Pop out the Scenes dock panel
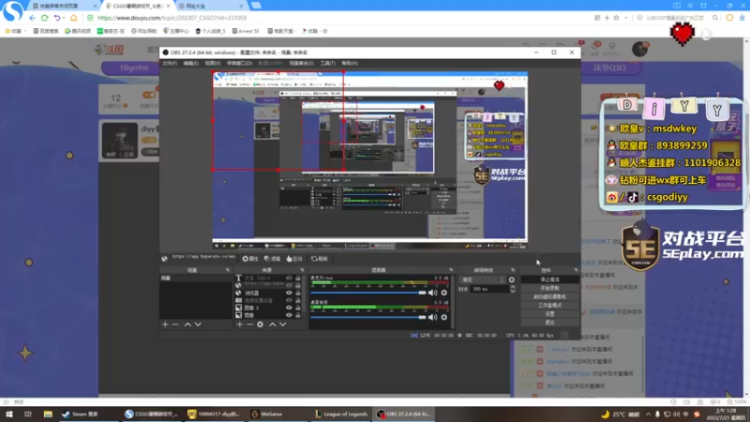Image resolution: width=750 pixels, height=422 pixels. click(x=228, y=270)
